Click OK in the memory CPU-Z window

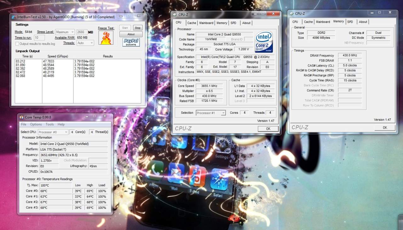pos(385,128)
